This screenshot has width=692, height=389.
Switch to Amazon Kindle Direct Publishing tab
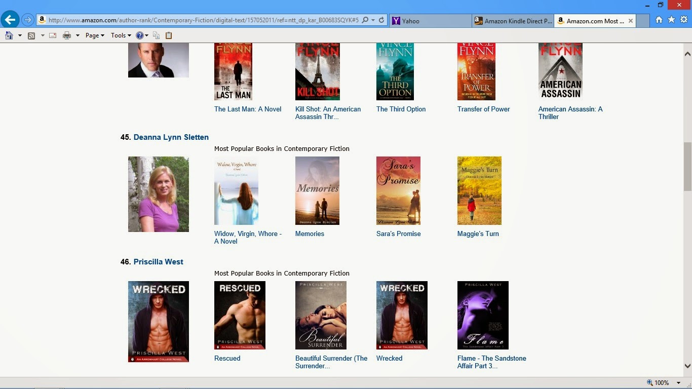pos(513,21)
